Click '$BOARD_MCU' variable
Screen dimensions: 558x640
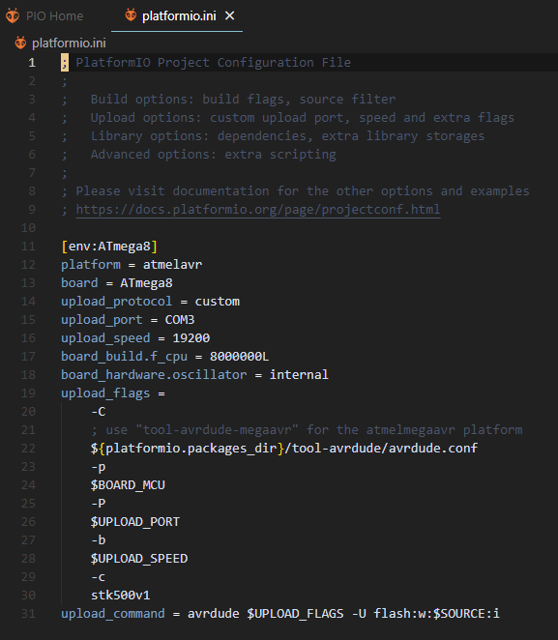point(129,485)
